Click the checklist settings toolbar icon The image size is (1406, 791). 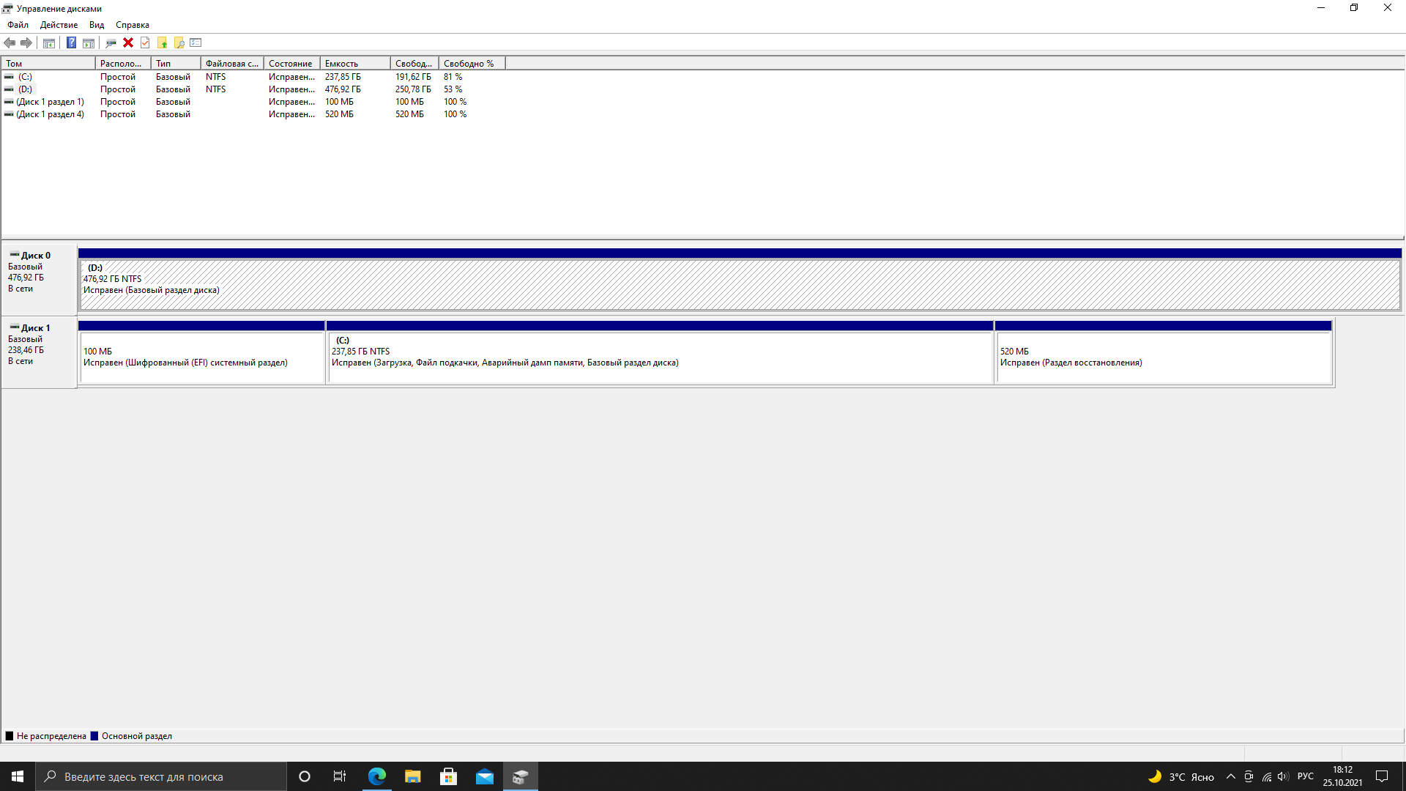[x=196, y=42]
